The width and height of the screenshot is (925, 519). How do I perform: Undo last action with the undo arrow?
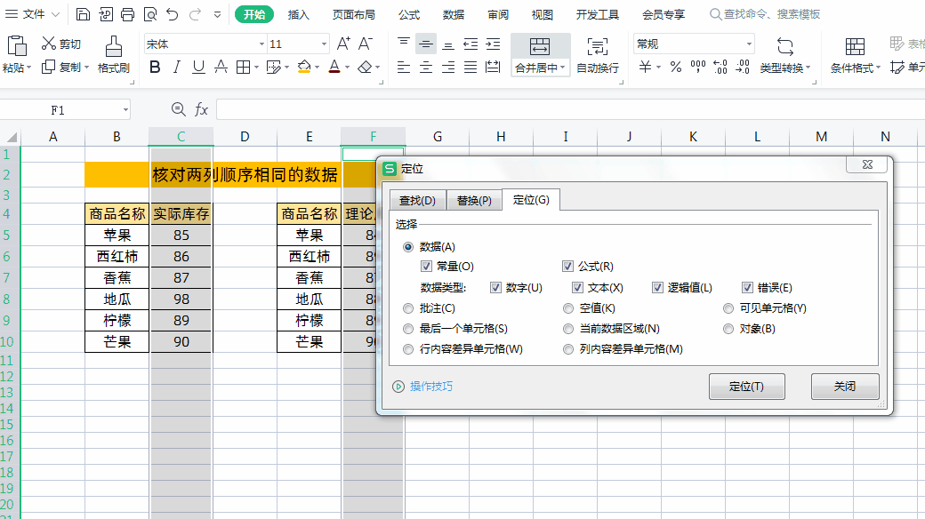173,14
